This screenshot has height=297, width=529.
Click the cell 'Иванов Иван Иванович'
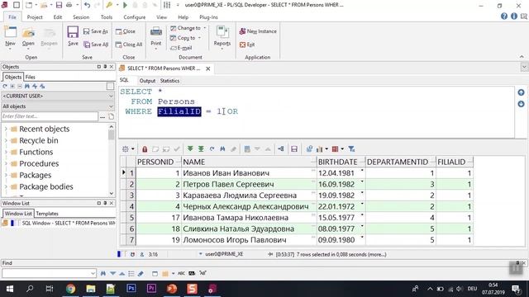coord(249,173)
